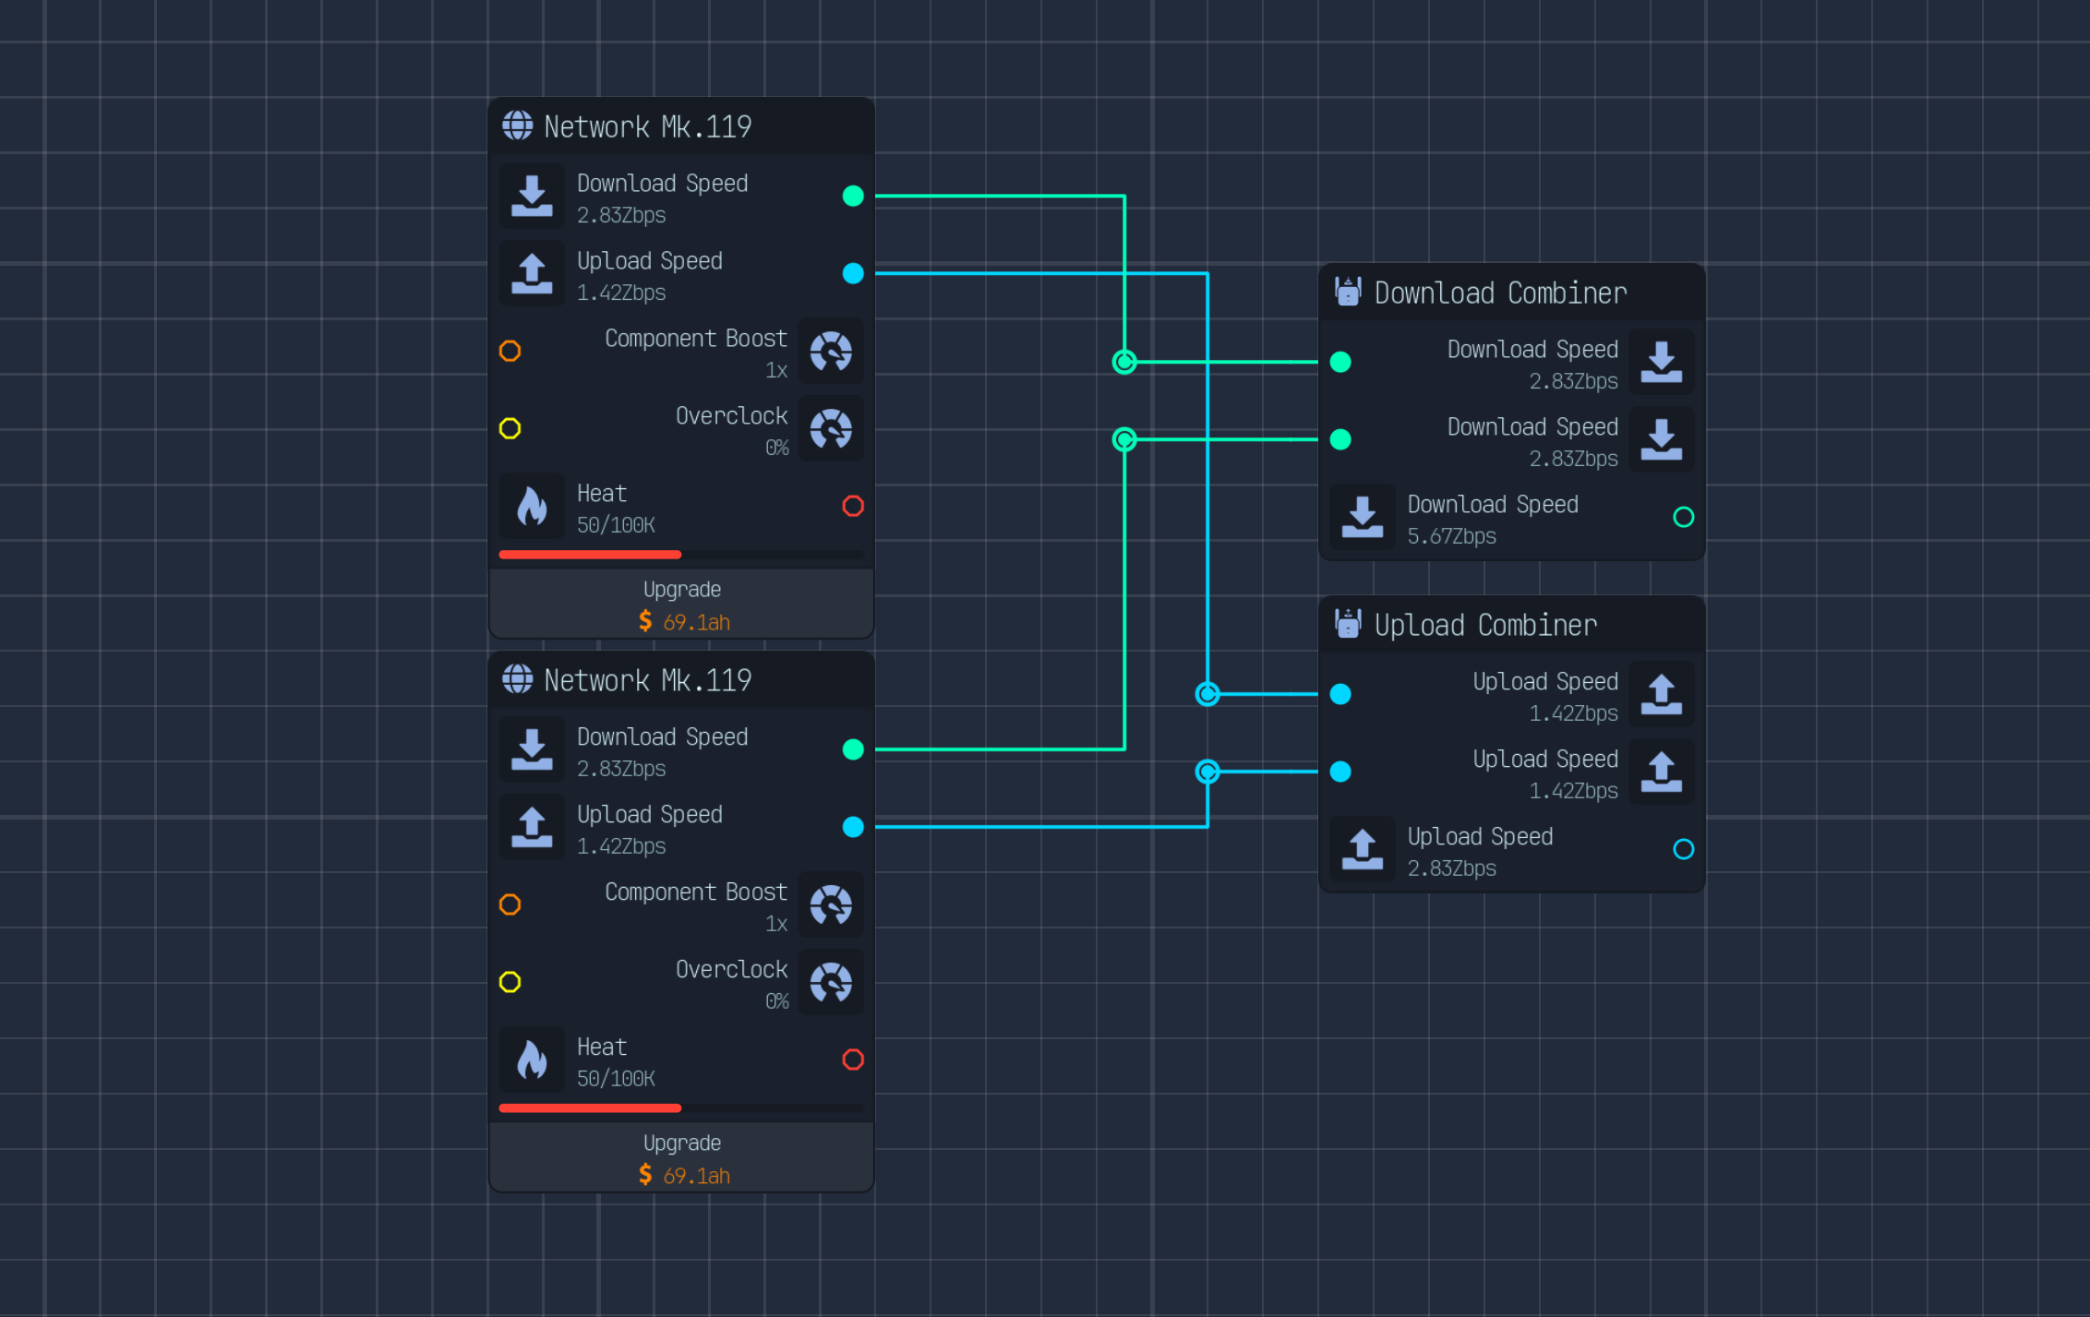The image size is (2090, 1317).
Task: Click the Component Boost gauge icon in the bottom Network node
Action: point(831,904)
